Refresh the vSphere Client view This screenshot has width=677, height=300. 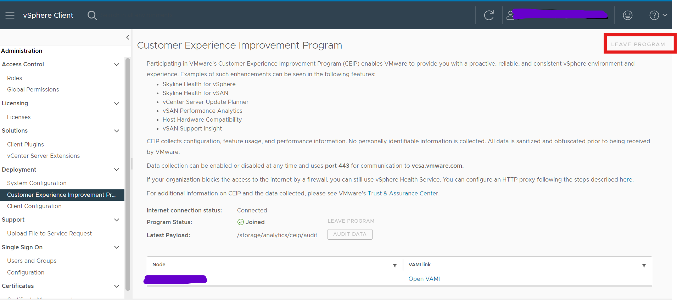(x=489, y=15)
